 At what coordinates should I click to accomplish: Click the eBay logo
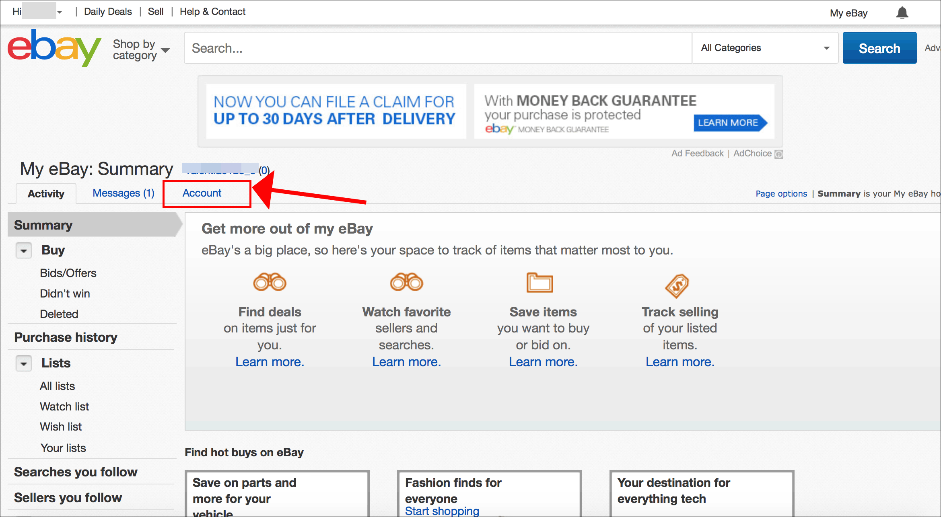click(x=54, y=47)
